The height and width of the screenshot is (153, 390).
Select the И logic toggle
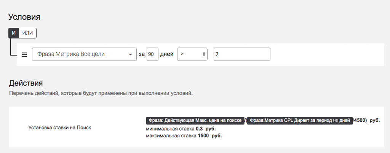pyautogui.click(x=14, y=33)
